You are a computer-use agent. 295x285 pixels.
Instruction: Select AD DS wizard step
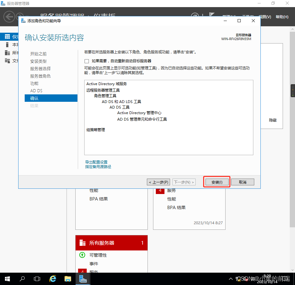click(36, 91)
